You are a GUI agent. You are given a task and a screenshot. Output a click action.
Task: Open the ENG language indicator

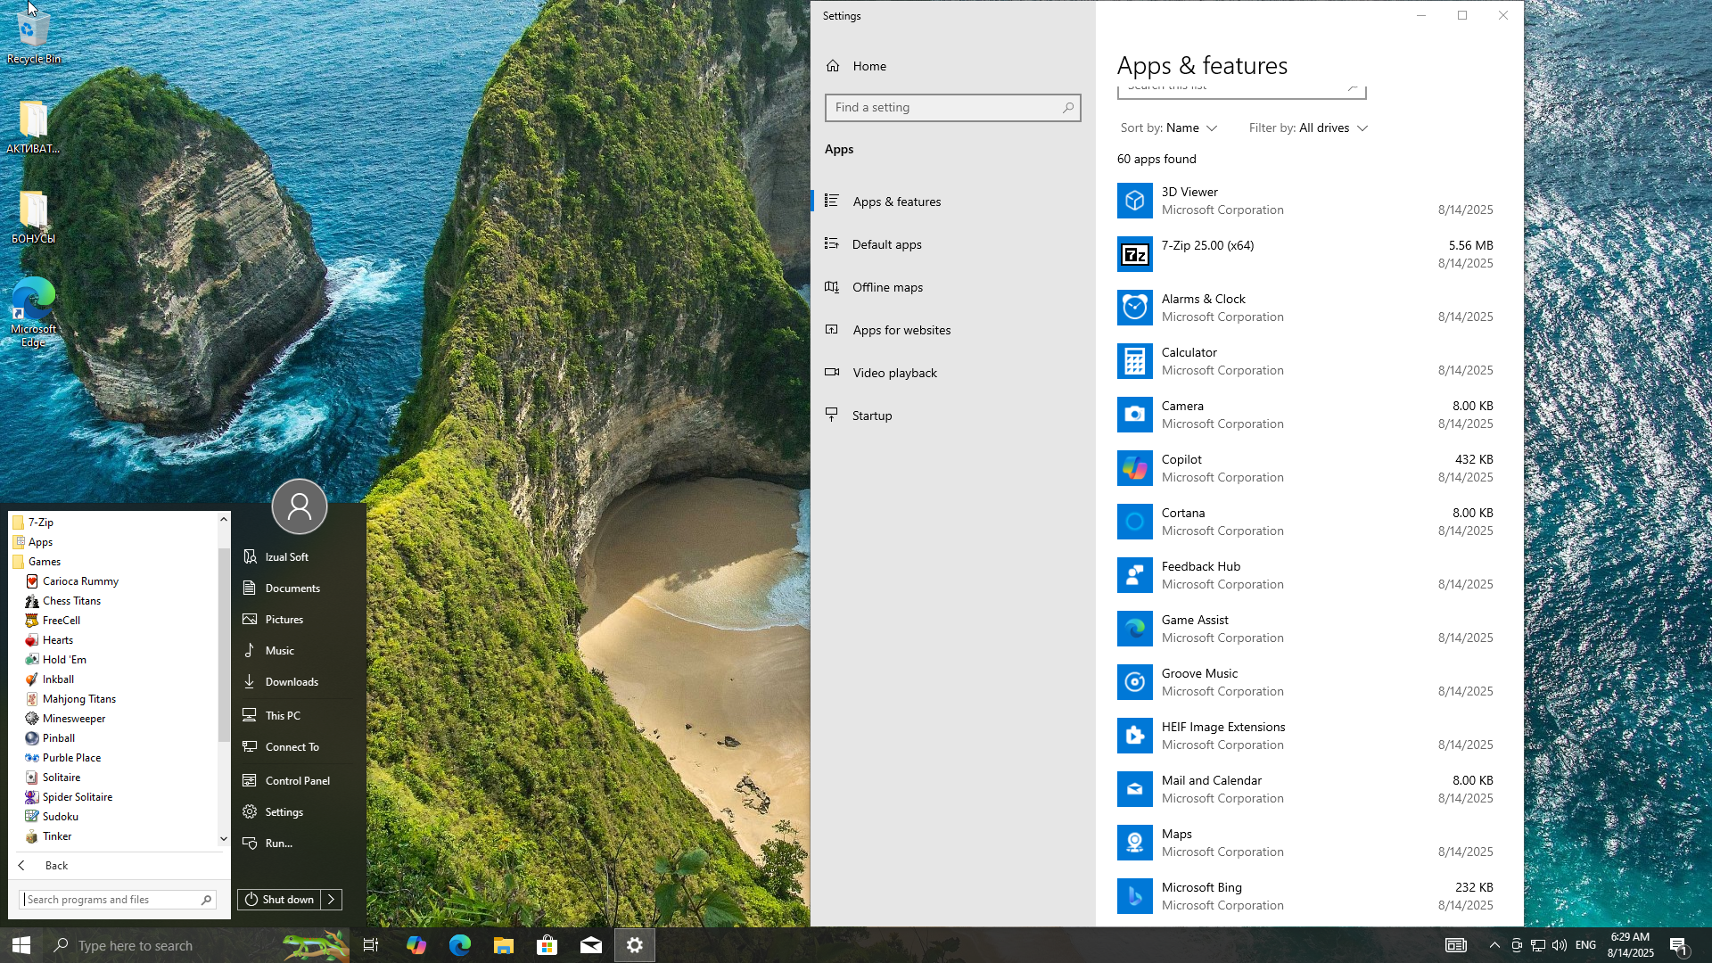(x=1585, y=945)
